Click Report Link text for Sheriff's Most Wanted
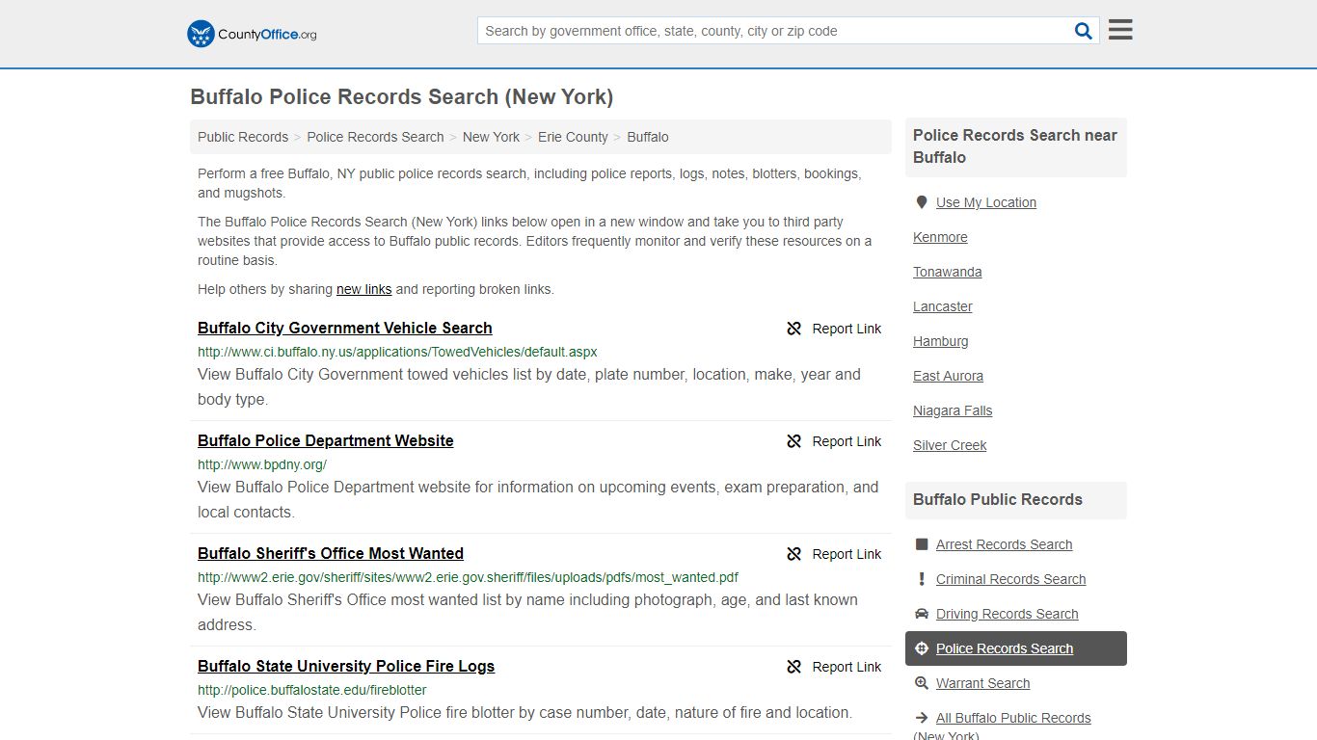1317x740 pixels. [x=847, y=554]
